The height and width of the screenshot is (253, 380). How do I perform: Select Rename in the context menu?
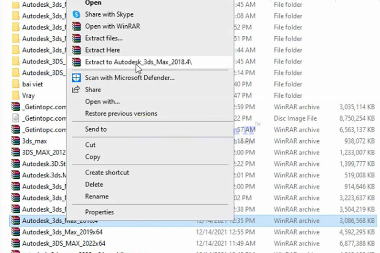tap(97, 196)
